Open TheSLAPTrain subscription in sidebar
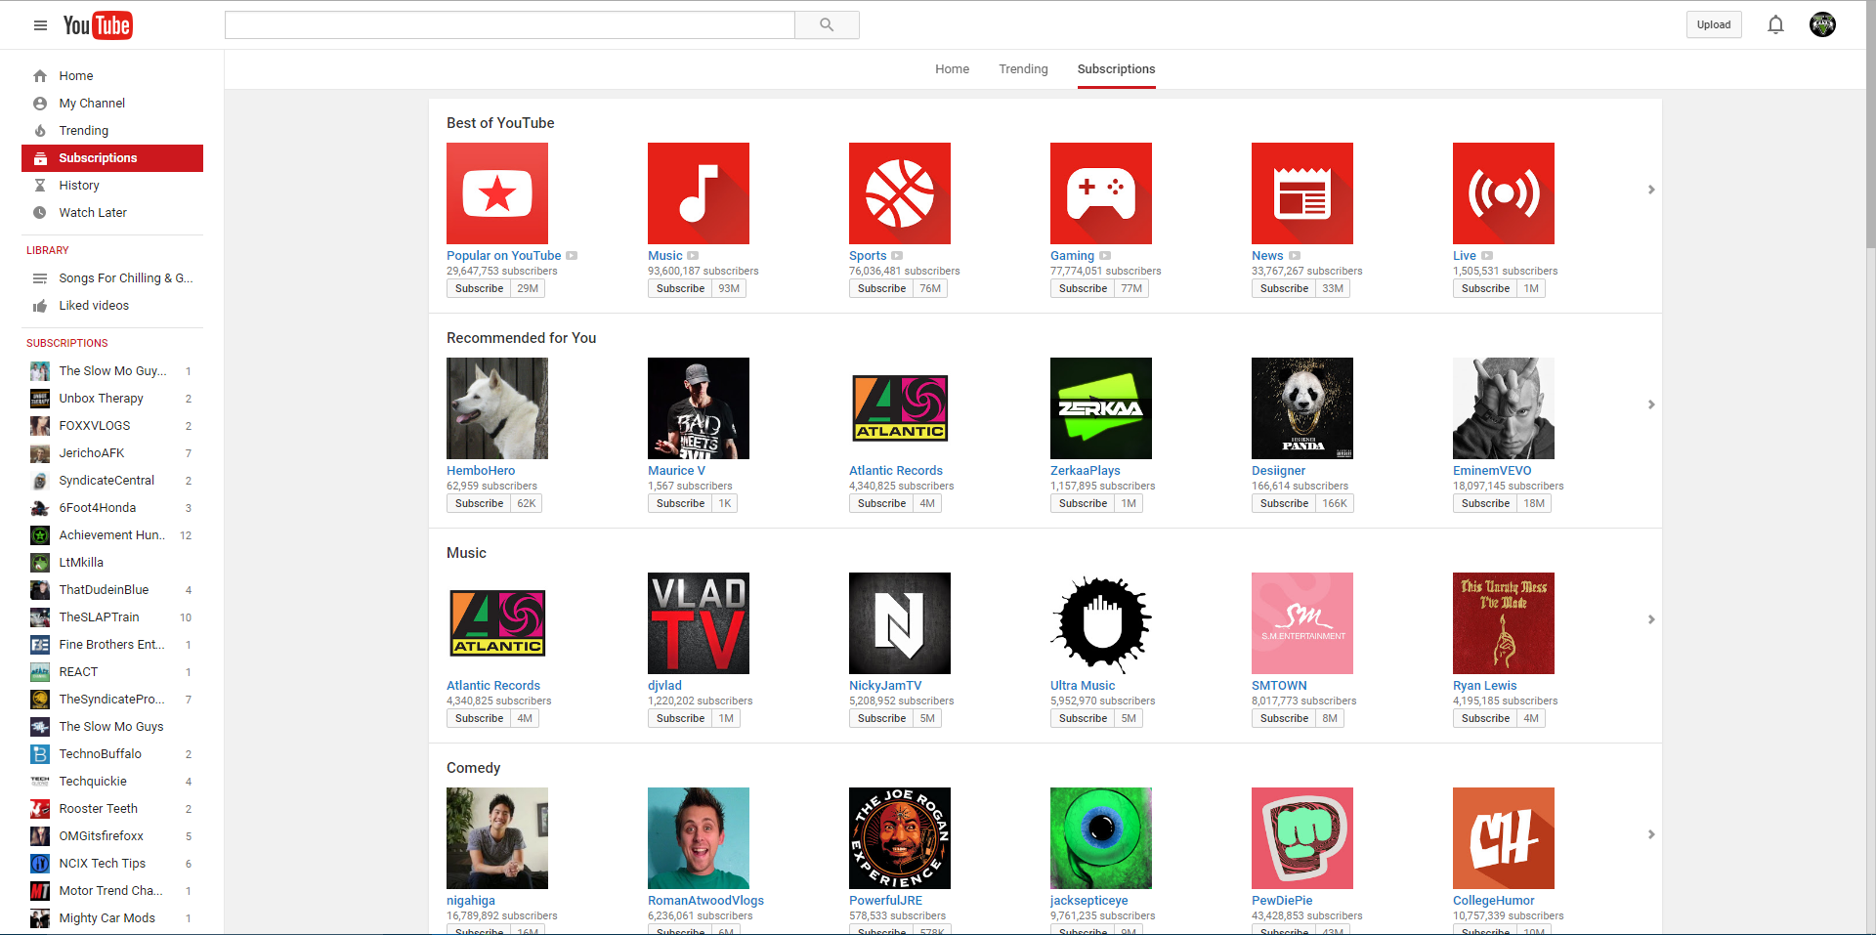1876x935 pixels. pos(112,617)
